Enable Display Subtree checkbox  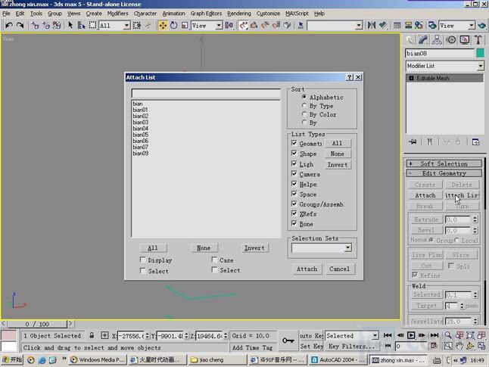point(142,260)
